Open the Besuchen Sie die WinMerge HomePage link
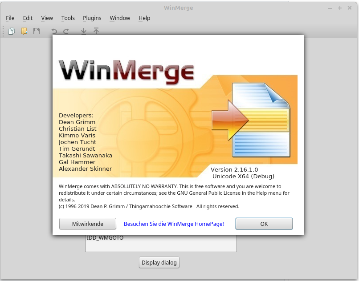359x281 pixels. [174, 224]
